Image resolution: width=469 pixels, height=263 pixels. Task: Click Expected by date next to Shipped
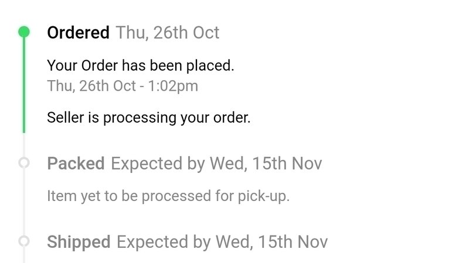[222, 241]
